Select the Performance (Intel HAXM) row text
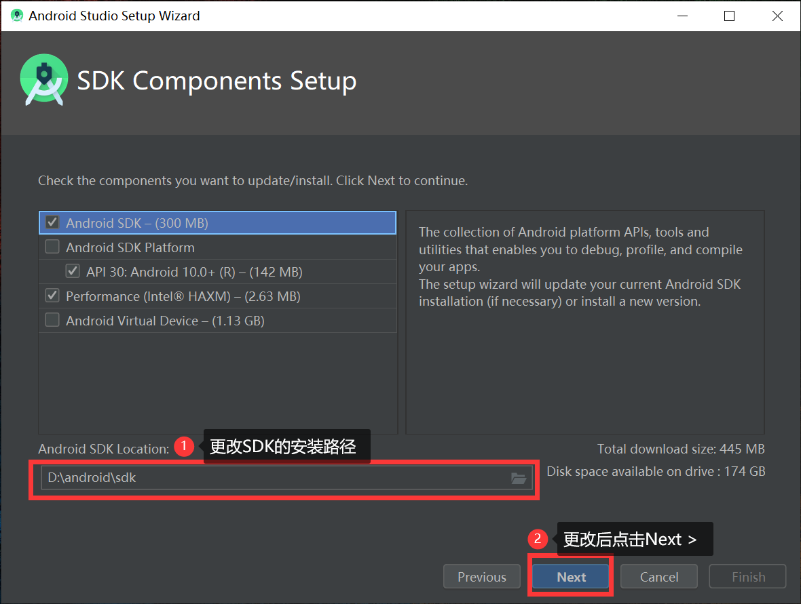Image resolution: width=801 pixels, height=604 pixels. tap(183, 296)
